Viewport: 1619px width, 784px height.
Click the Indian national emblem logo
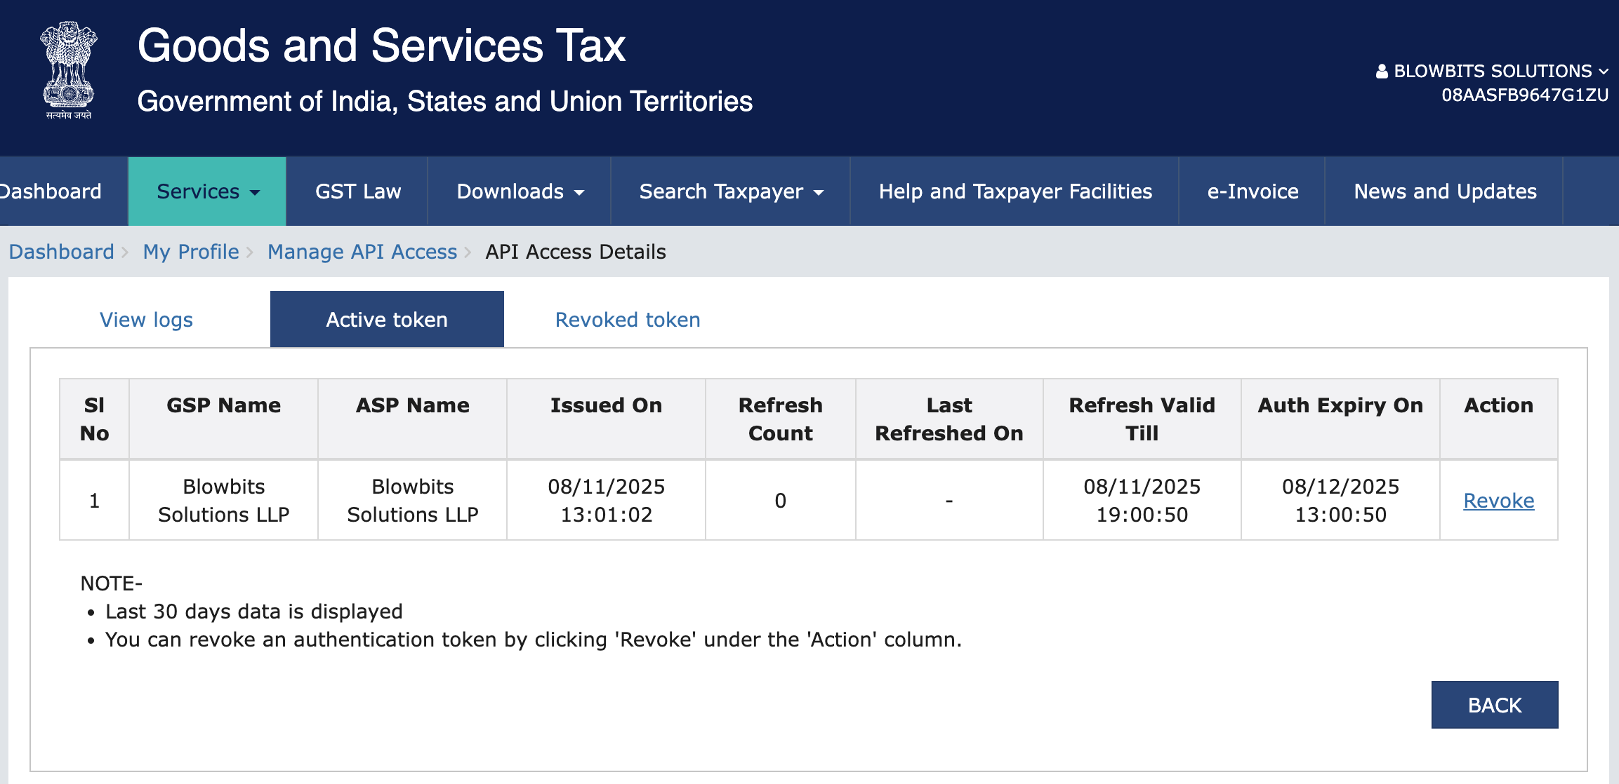(68, 67)
